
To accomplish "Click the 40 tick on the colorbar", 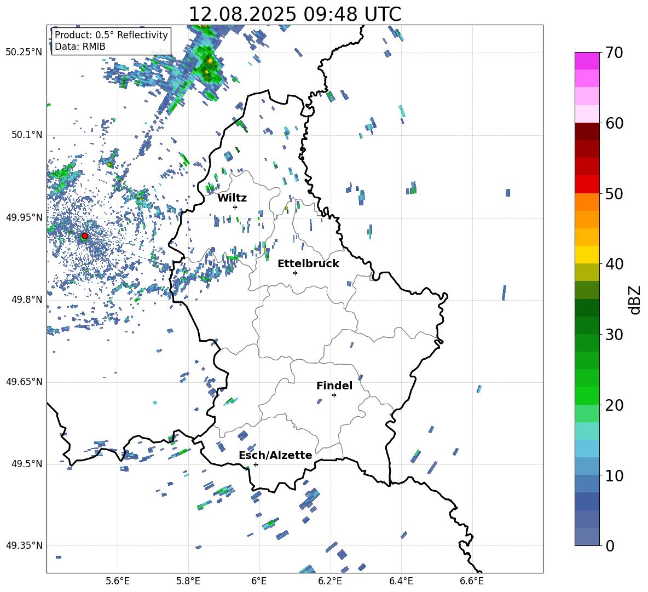I will click(x=614, y=264).
